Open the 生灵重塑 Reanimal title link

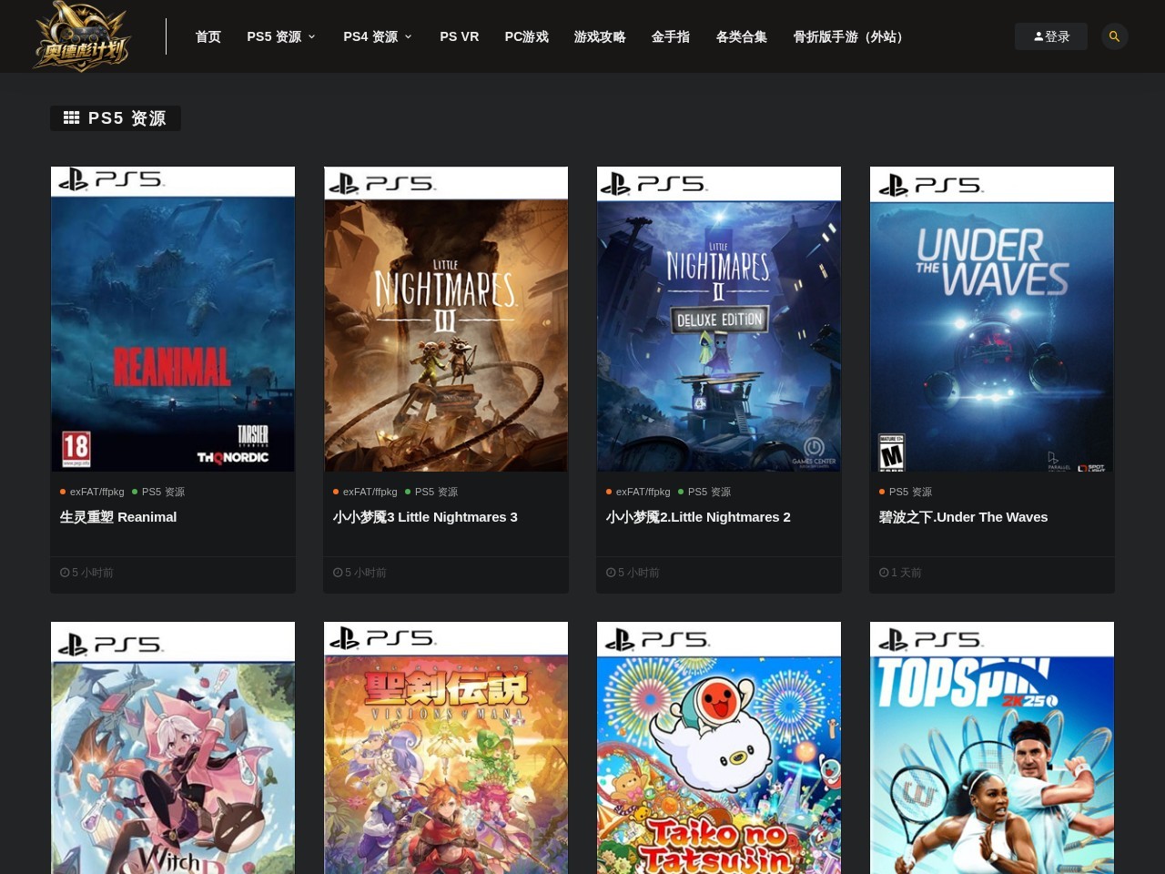point(118,517)
